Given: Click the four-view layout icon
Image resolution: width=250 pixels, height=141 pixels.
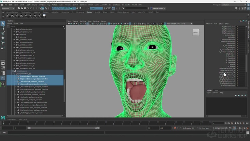Looking at the screenshot, I should click(x=3, y=68).
